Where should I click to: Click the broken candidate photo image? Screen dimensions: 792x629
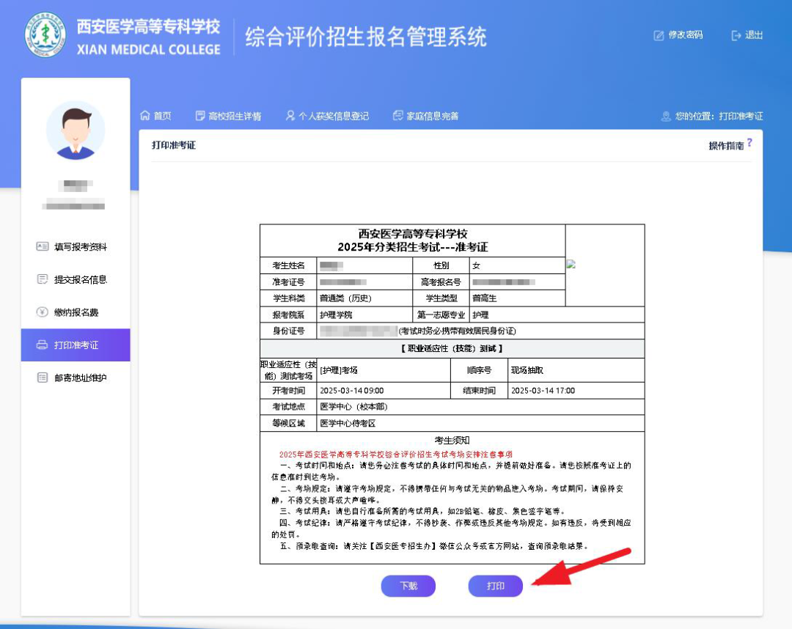pyautogui.click(x=571, y=264)
